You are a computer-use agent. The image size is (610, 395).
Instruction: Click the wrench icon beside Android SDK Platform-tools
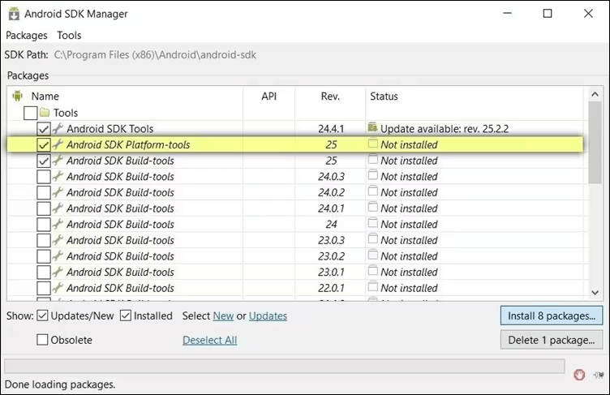click(58, 144)
